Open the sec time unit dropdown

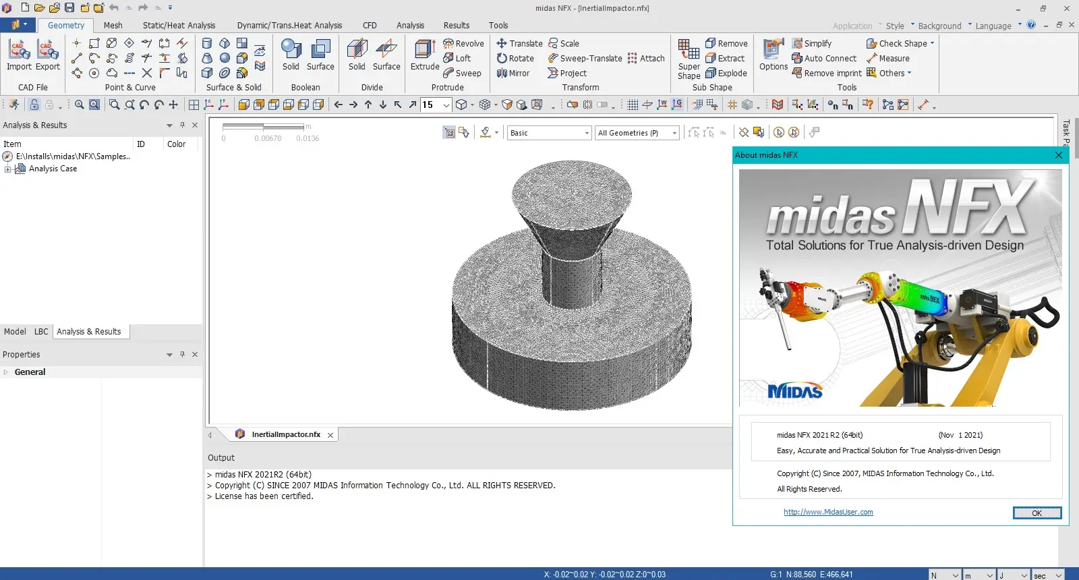click(x=1048, y=575)
